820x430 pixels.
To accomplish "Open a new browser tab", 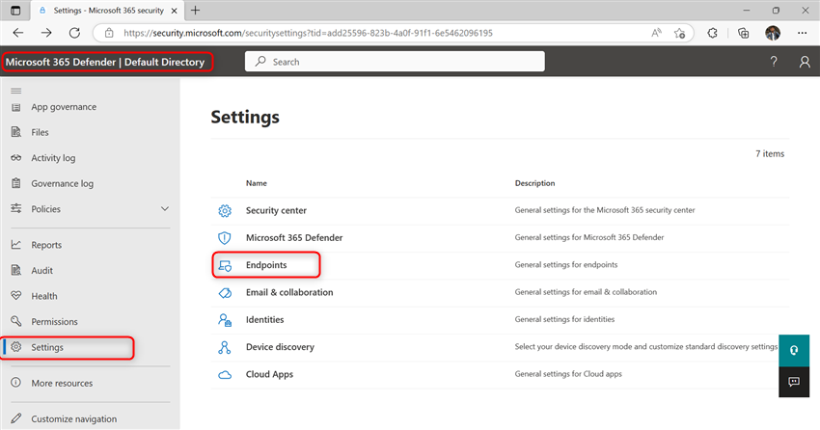I will pyautogui.click(x=195, y=11).
